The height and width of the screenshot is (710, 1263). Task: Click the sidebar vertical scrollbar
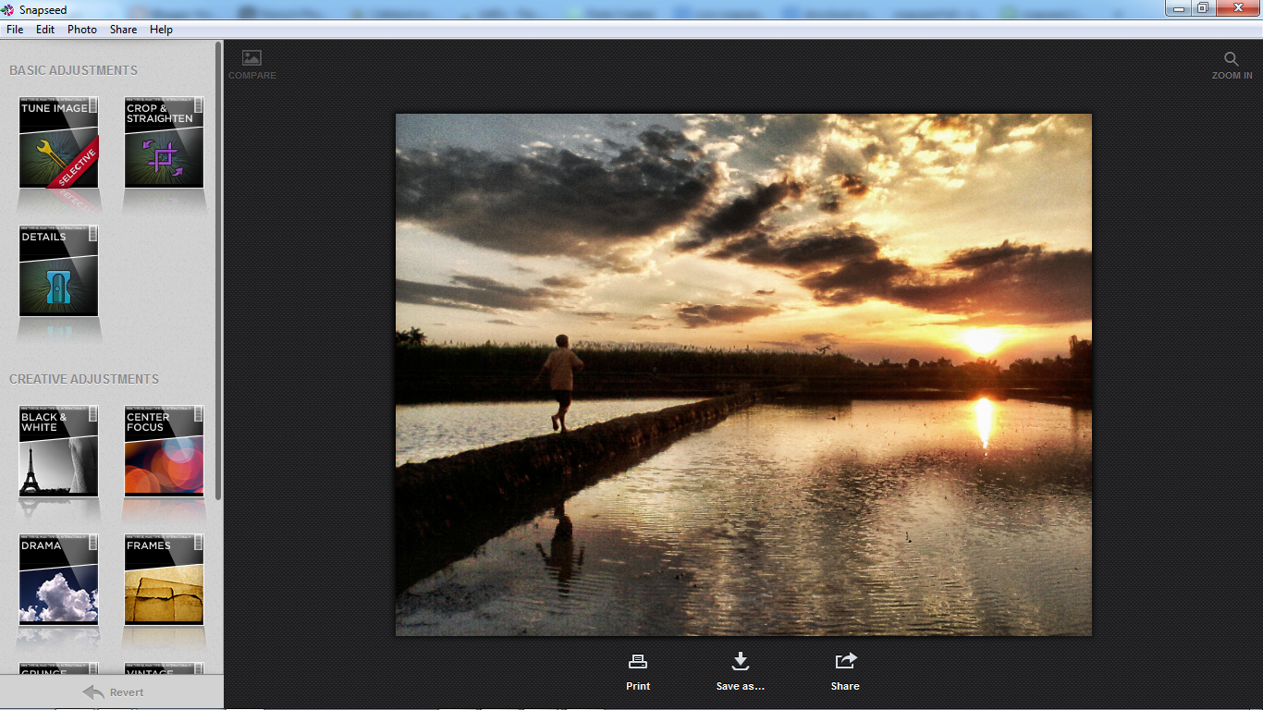click(x=218, y=270)
